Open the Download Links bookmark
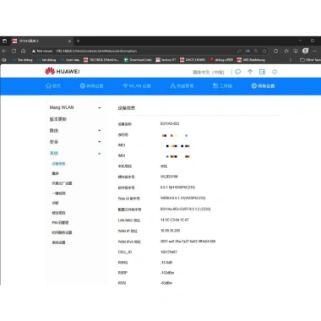The width and height of the screenshot is (321, 321). click(138, 60)
